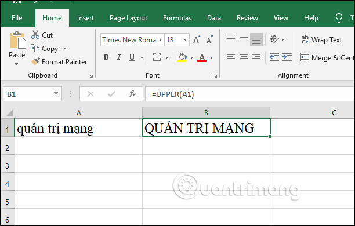Click the Decrease Font Size icon
The height and width of the screenshot is (226, 355).
(x=209, y=39)
